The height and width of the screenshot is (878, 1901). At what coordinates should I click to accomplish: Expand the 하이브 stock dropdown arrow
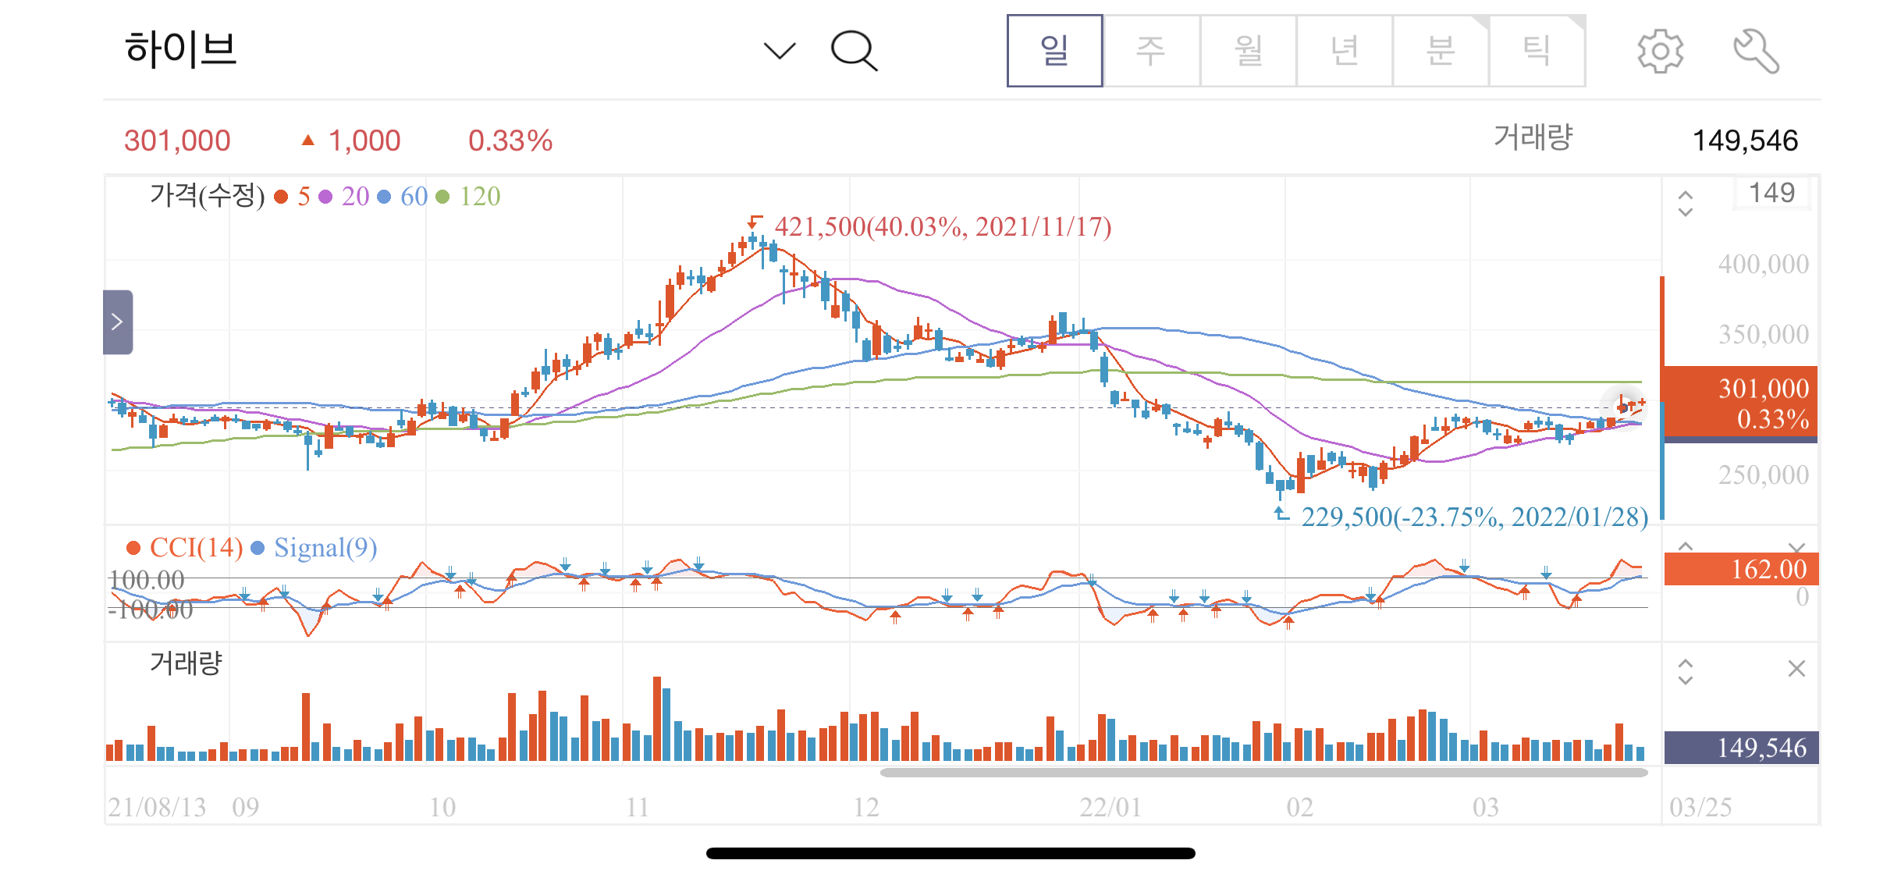pyautogui.click(x=779, y=52)
